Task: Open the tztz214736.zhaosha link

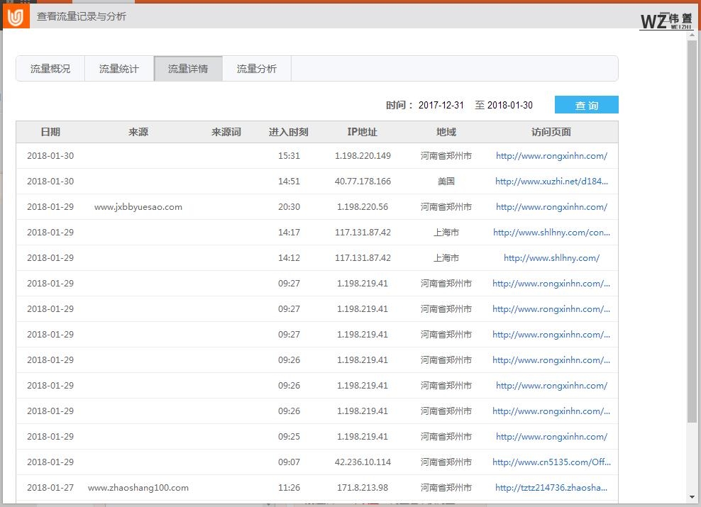Action: tap(551, 488)
